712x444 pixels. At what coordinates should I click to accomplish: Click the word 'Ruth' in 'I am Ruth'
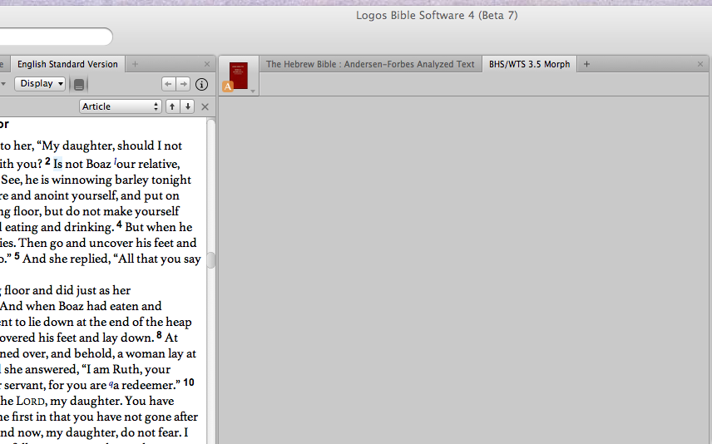coord(126,369)
